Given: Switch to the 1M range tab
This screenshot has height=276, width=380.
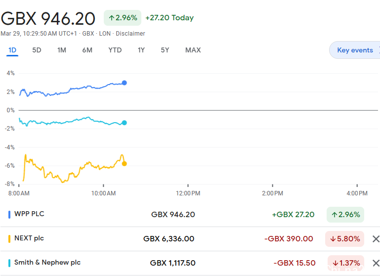Looking at the screenshot, I should 62,50.
